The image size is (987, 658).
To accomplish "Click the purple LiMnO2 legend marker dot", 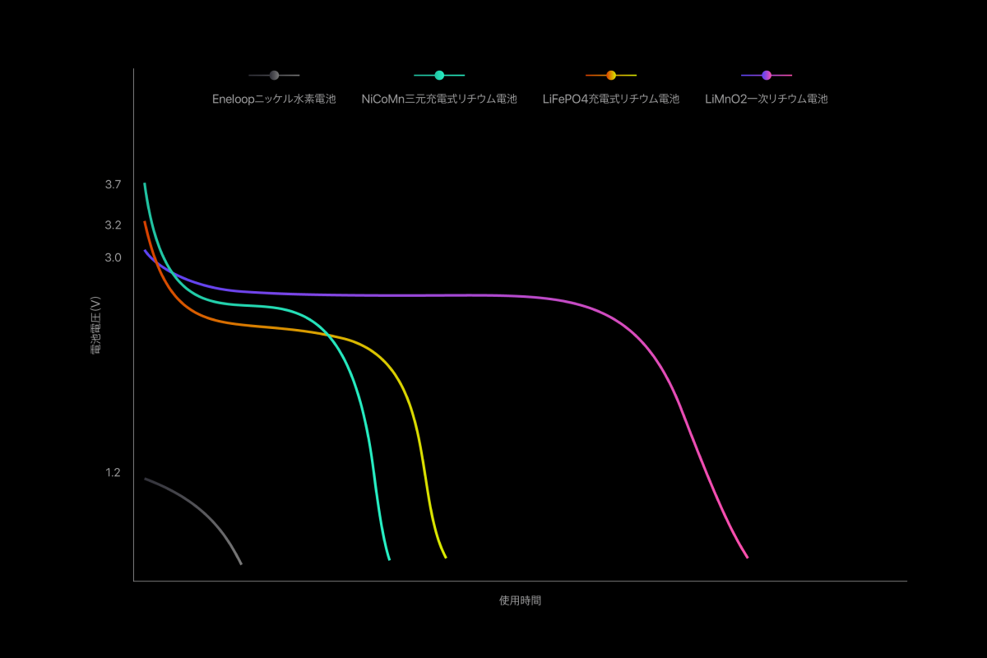I will [767, 75].
